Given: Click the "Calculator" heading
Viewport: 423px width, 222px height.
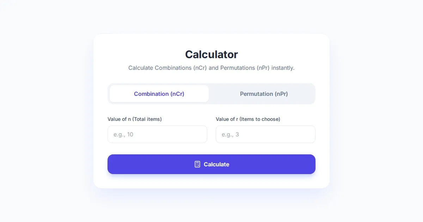Looking at the screenshot, I should [211, 54].
